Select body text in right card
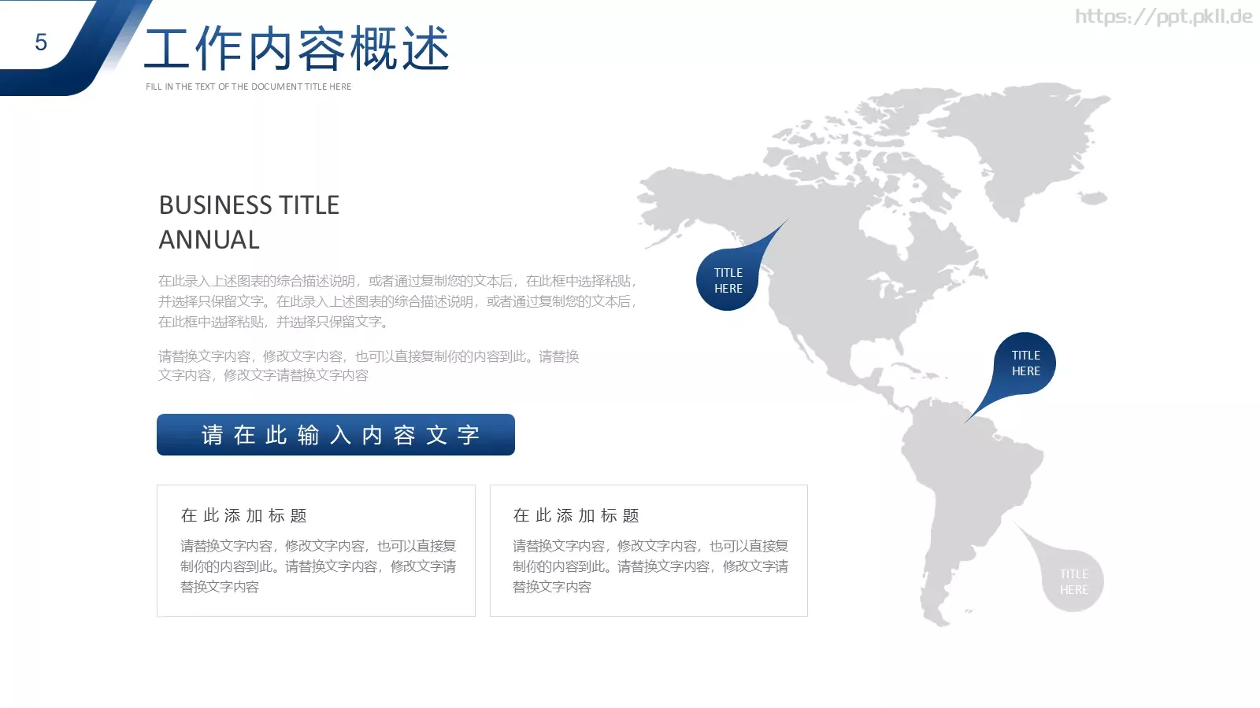Image resolution: width=1260 pixels, height=708 pixels. point(650,566)
